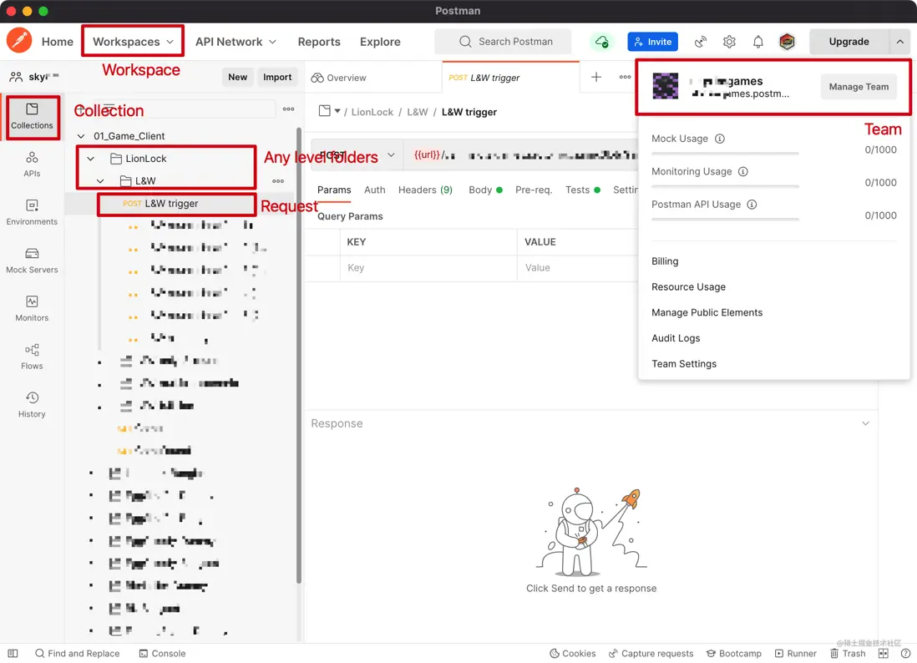The width and height of the screenshot is (917, 663).
Task: Open the History sidebar panel
Action: coord(32,405)
